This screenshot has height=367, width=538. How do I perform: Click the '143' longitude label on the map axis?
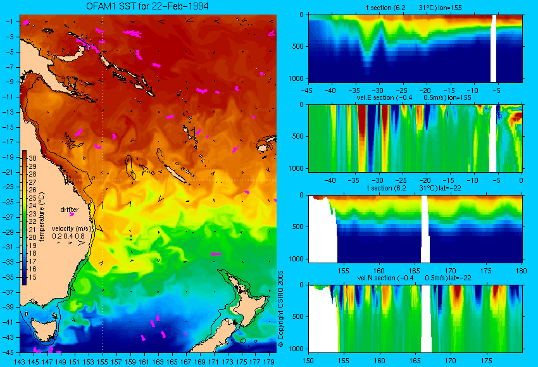click(20, 361)
